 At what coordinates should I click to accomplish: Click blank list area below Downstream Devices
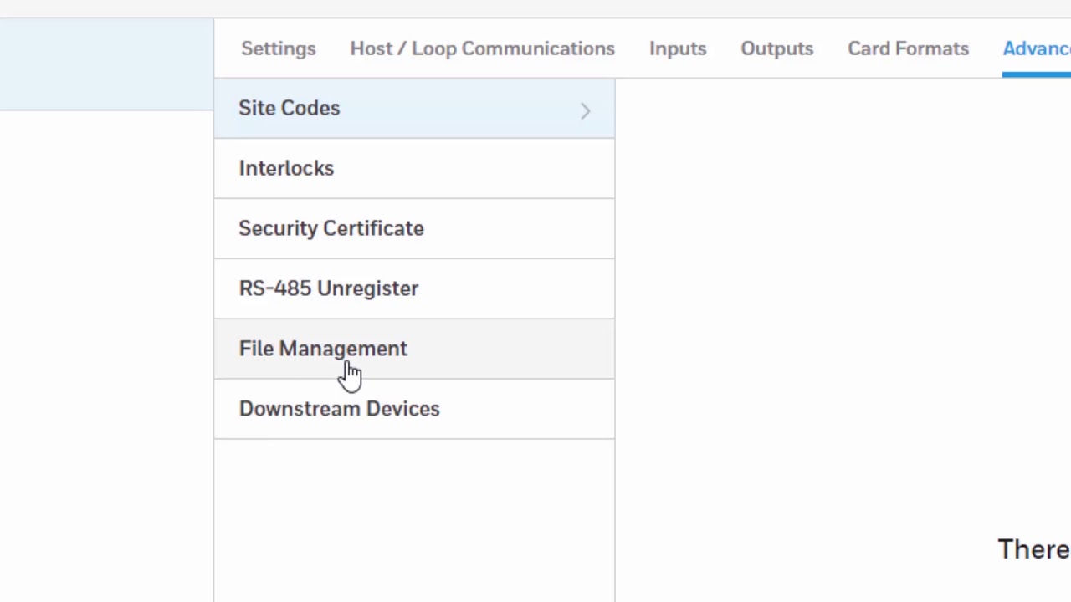[x=414, y=518]
